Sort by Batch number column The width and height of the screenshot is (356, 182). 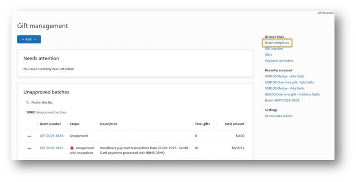click(50, 124)
